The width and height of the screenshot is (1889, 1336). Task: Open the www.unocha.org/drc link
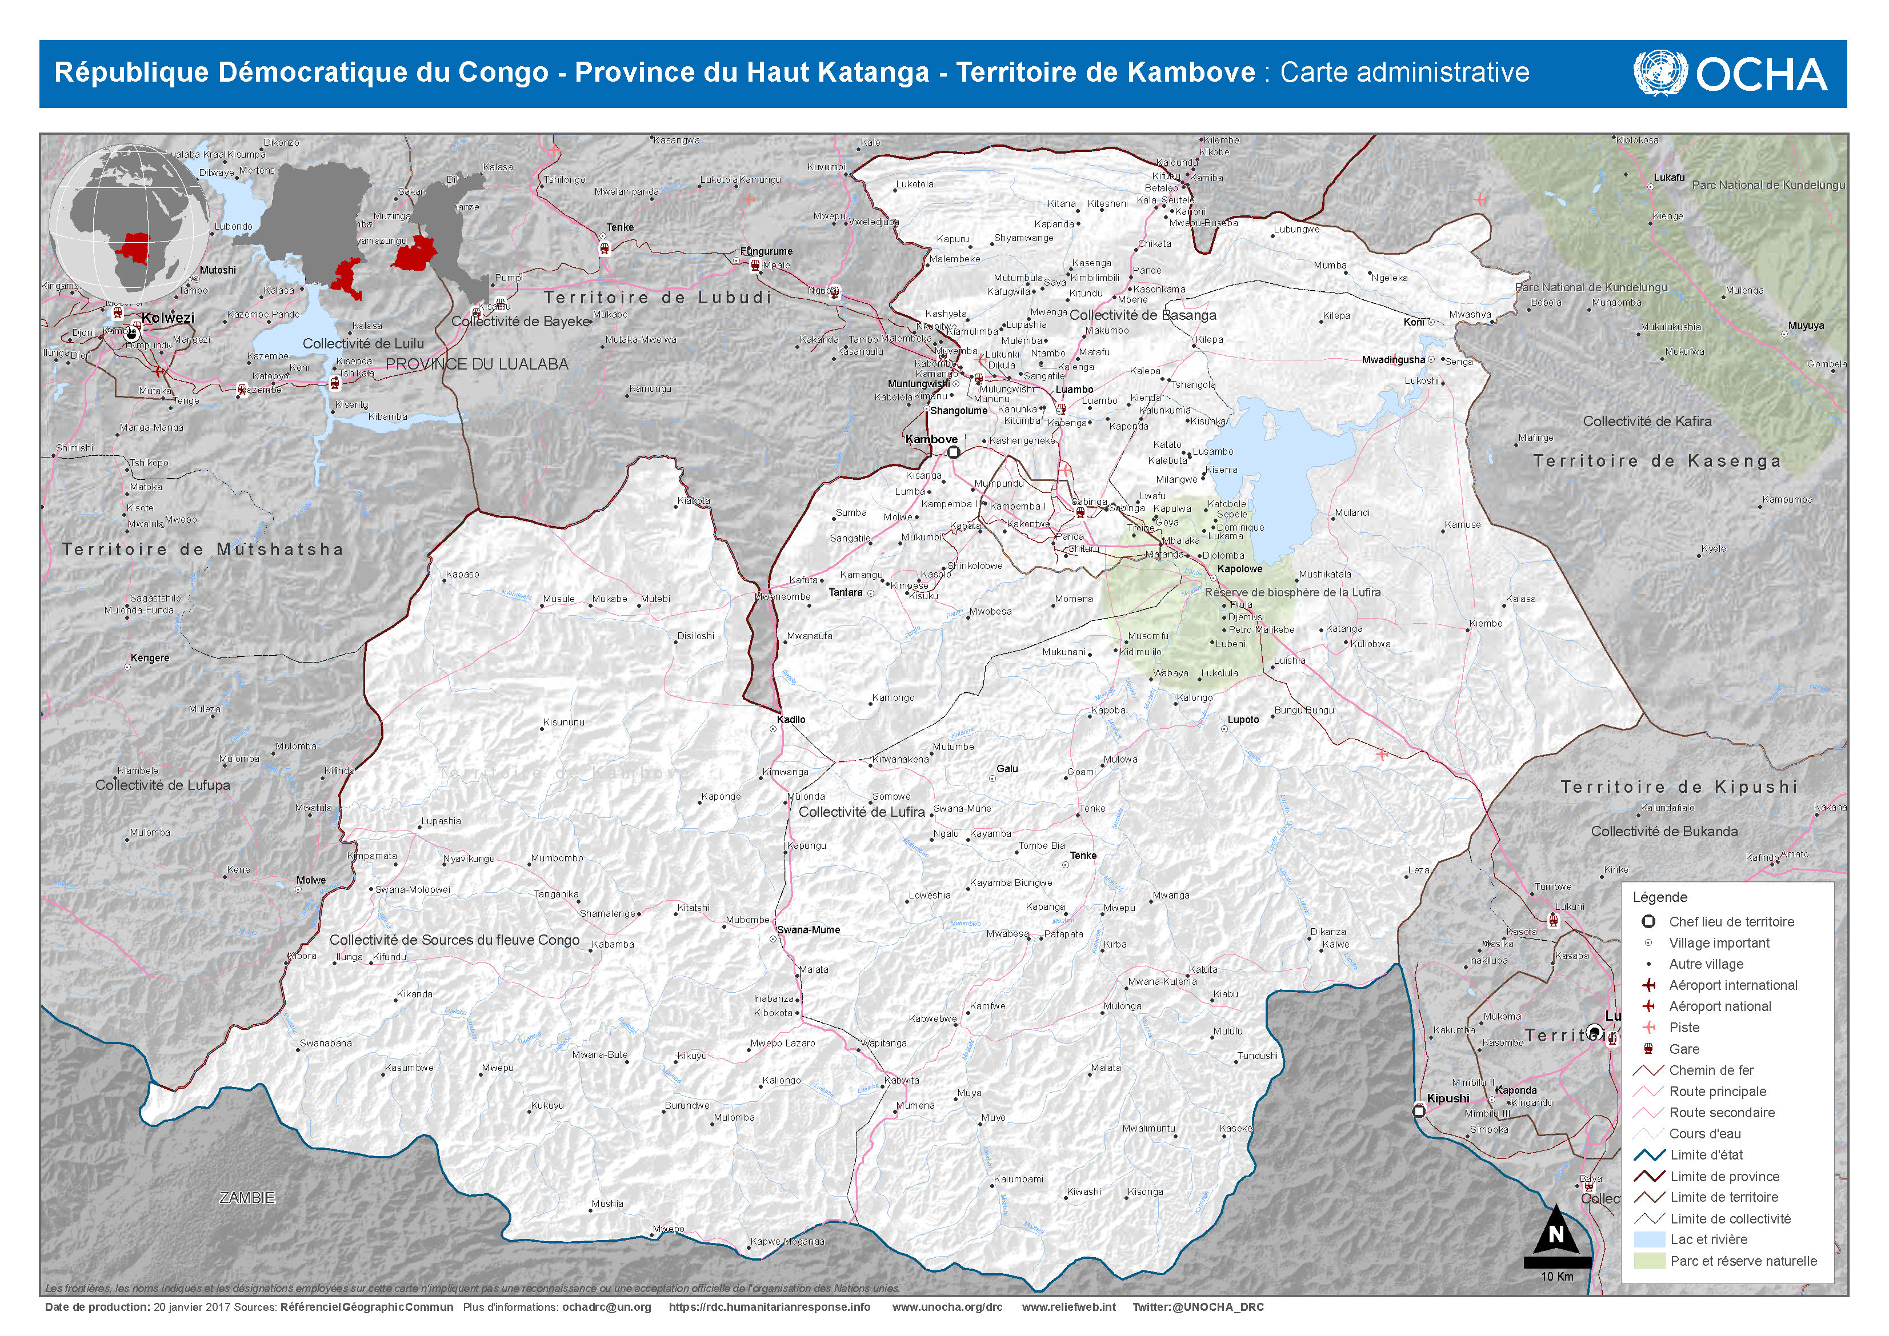coord(947,1307)
